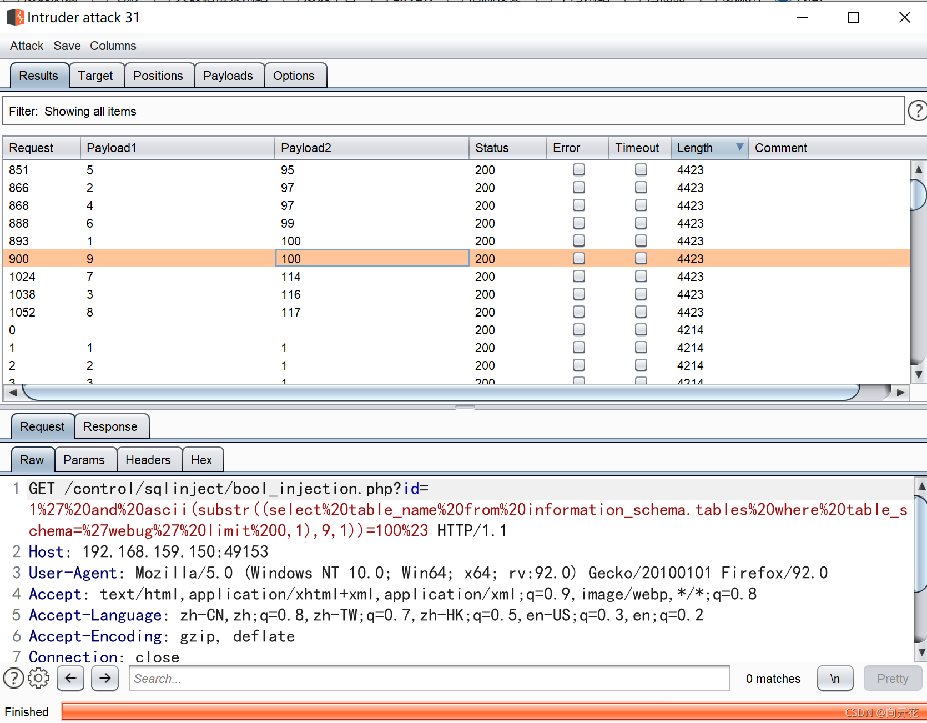Click the results table vertical scrollbar thumb

click(x=919, y=194)
